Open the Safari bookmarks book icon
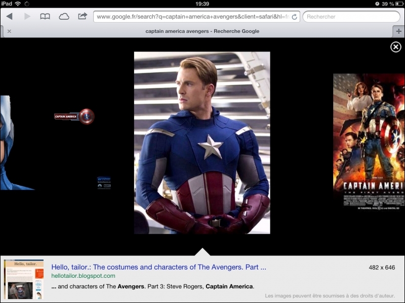The height and width of the screenshot is (303, 405). point(45,17)
